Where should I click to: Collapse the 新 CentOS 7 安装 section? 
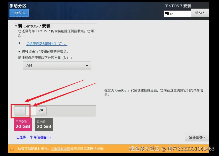point(16,26)
